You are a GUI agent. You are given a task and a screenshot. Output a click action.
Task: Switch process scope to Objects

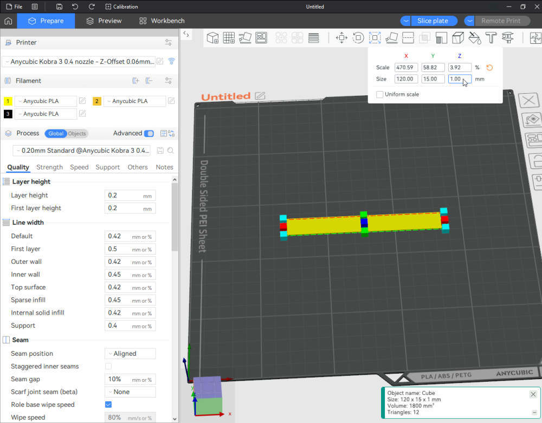pyautogui.click(x=77, y=134)
